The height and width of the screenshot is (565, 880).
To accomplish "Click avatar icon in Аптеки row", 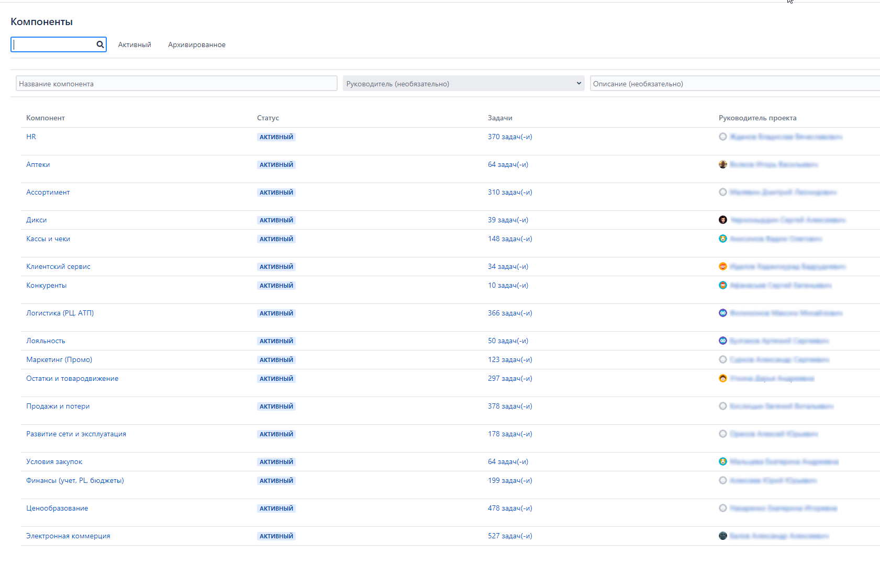I will pos(723,164).
